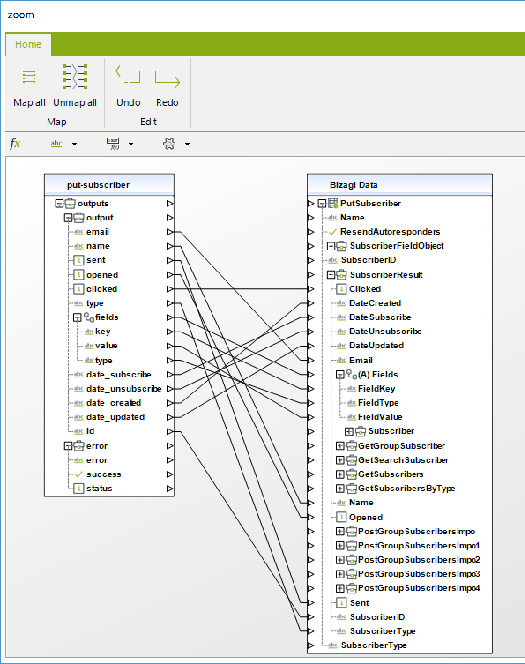Select FieldValue under (A) Fields
The image size is (525, 664).
380,417
